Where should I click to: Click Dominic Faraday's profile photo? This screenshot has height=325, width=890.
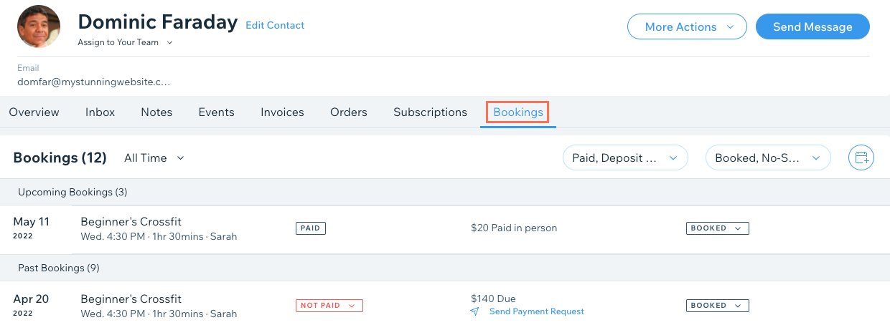[x=38, y=26]
